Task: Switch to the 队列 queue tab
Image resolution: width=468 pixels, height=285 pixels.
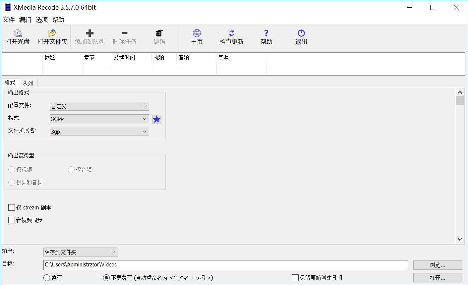Action: click(28, 83)
